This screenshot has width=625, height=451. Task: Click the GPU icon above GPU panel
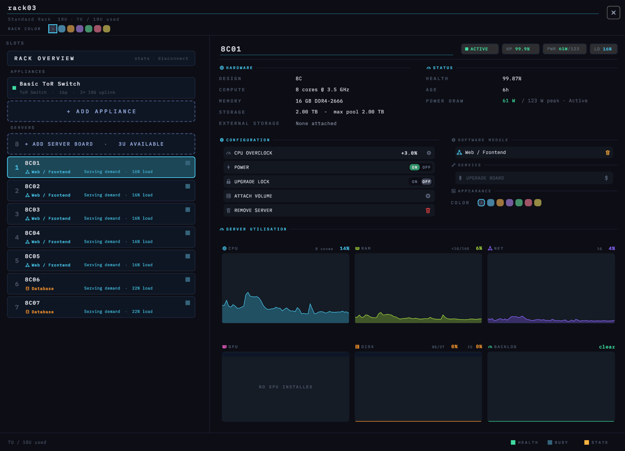pyautogui.click(x=225, y=347)
